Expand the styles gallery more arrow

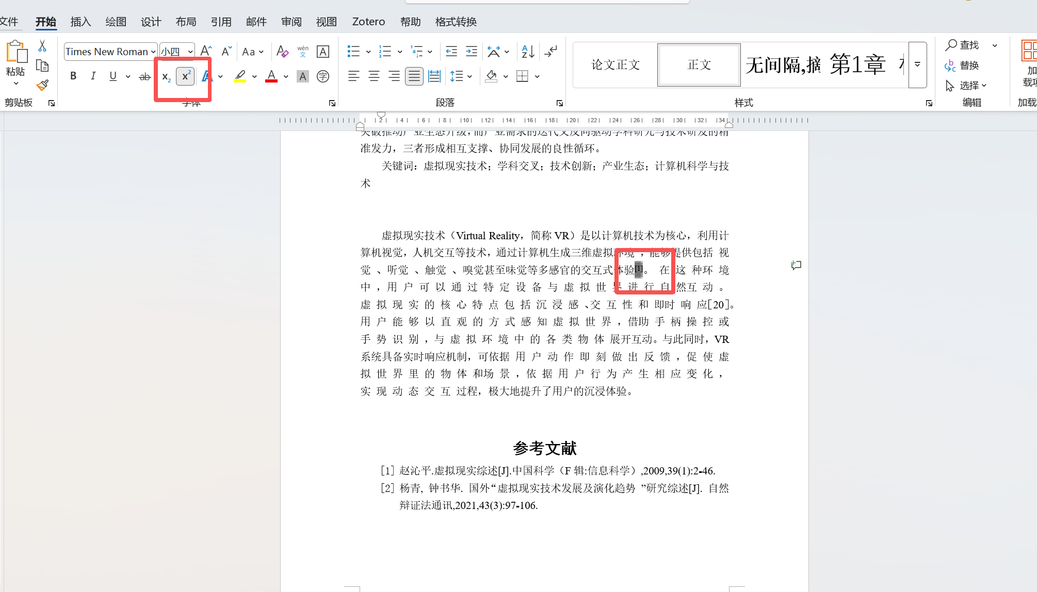917,65
